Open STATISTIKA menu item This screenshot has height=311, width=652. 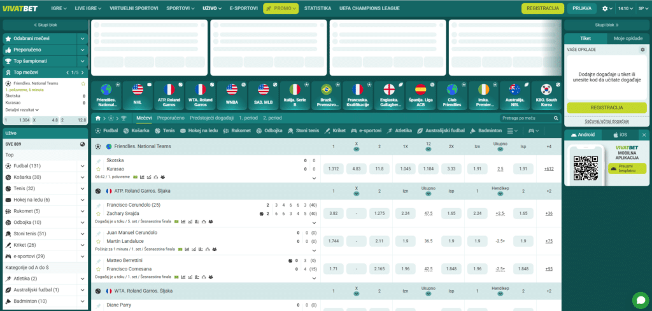(x=318, y=8)
